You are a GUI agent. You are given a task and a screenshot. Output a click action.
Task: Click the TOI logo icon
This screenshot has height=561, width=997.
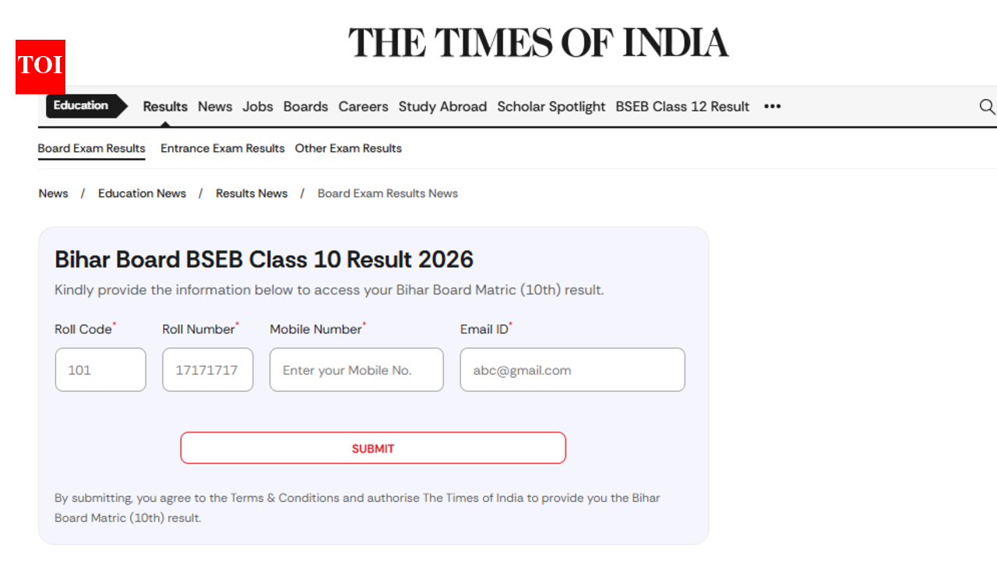pos(40,67)
